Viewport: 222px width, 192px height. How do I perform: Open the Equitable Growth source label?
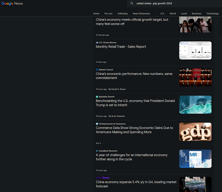pos(106,97)
